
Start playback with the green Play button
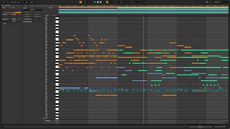coord(95,2)
